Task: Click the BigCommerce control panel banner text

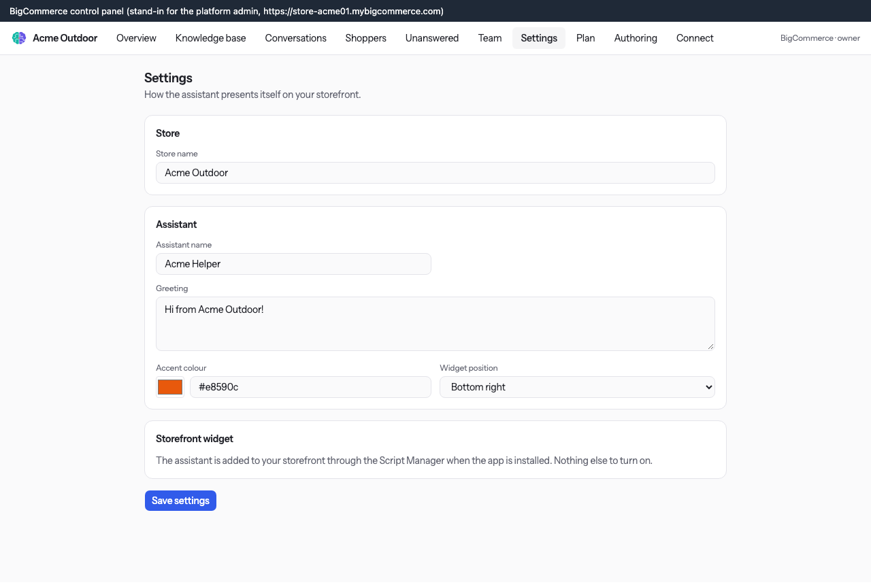Action: coord(227,11)
